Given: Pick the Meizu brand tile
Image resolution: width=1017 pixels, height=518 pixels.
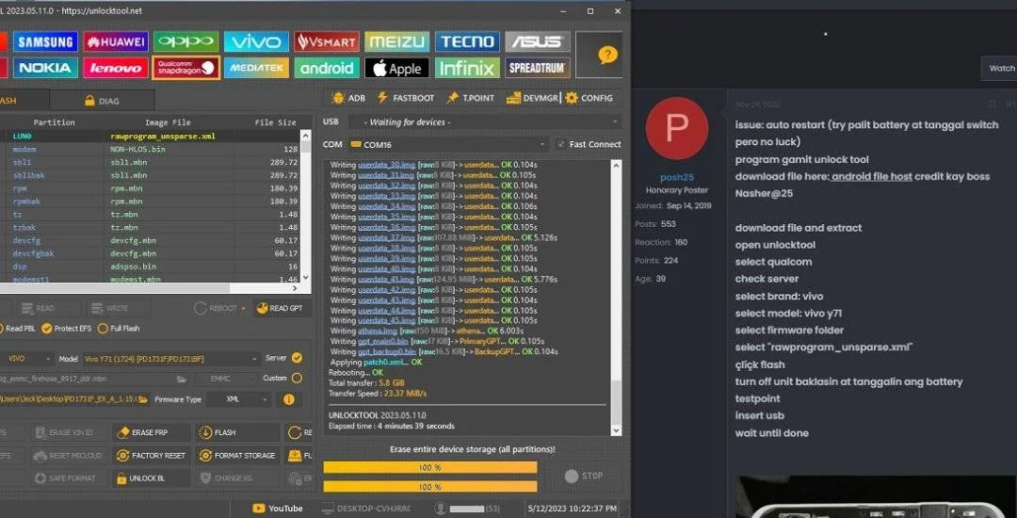Looking at the screenshot, I should [x=397, y=42].
